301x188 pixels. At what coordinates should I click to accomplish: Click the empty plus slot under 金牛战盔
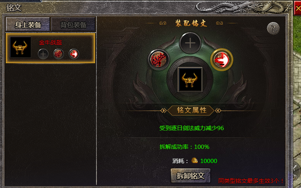click(x=43, y=54)
